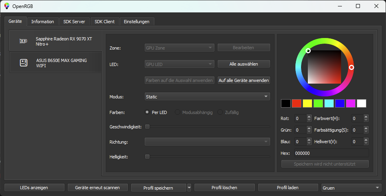The width and height of the screenshot is (386, 196).
Task: Select Sapphire Radeon RX 9070 XT Nitro+ device
Action: click(55, 41)
